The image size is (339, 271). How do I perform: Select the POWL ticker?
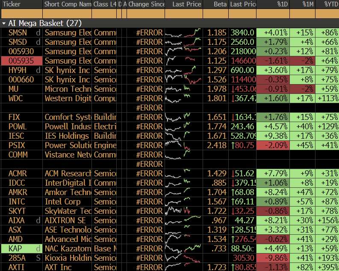tap(18, 127)
